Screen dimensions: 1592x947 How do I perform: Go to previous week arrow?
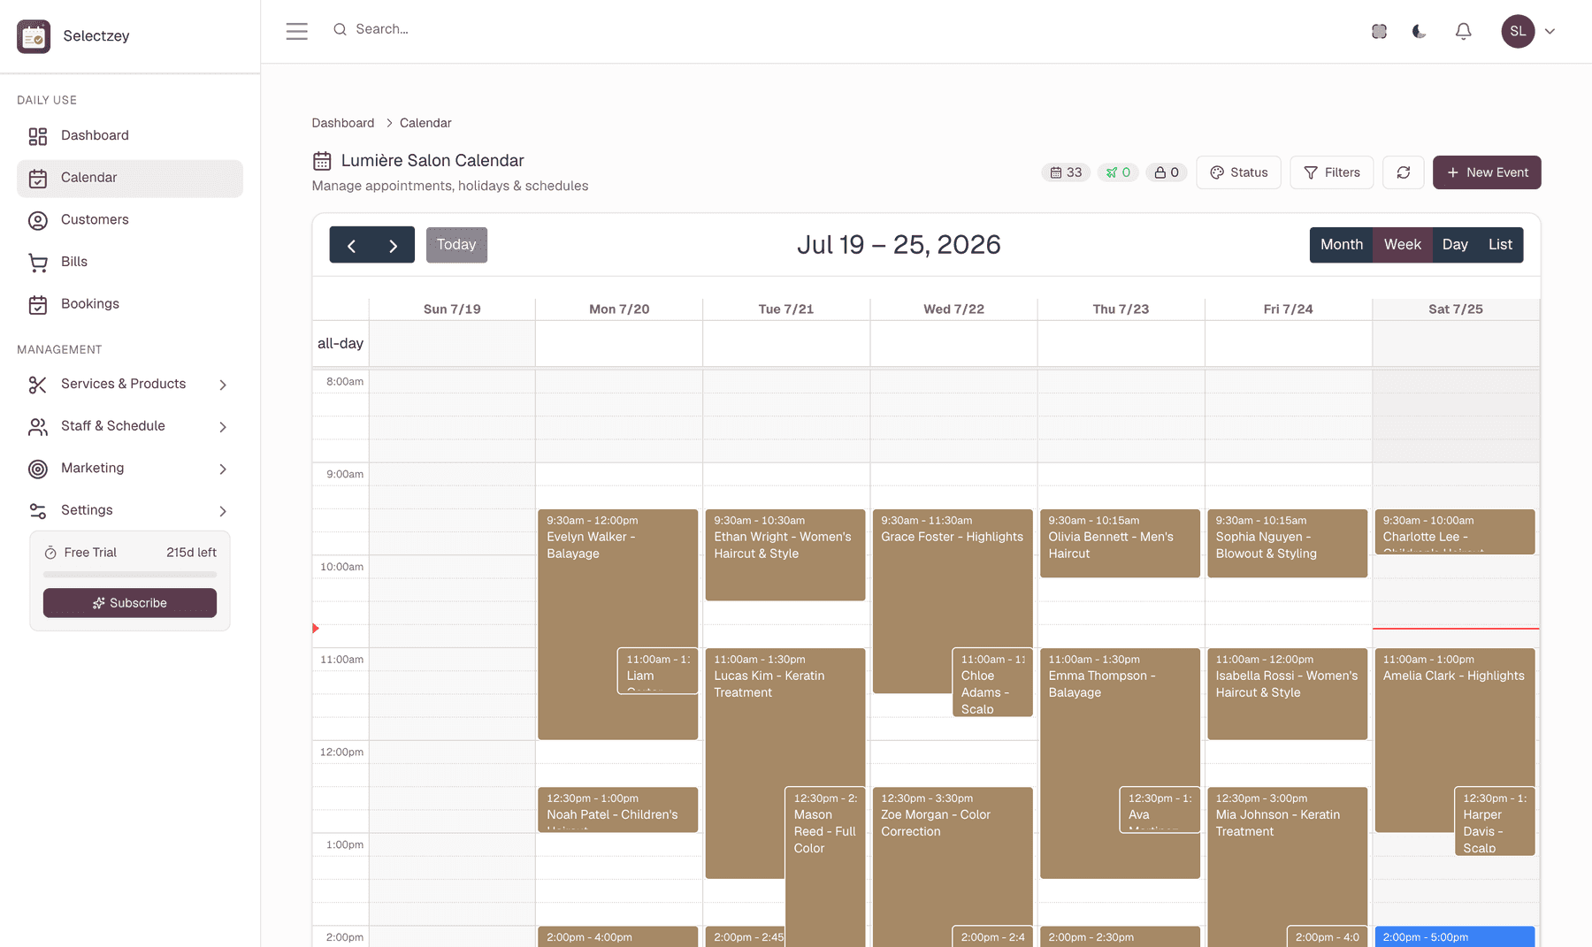coord(351,245)
